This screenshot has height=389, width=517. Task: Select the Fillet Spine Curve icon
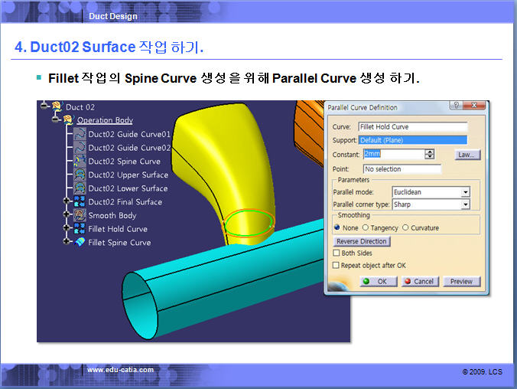(80, 243)
